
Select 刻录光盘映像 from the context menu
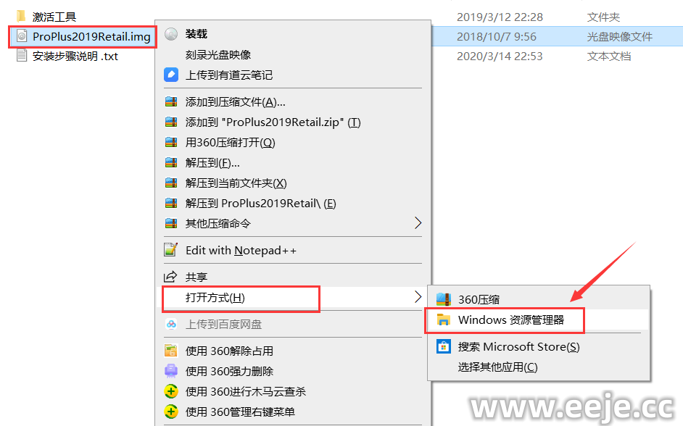(x=218, y=55)
